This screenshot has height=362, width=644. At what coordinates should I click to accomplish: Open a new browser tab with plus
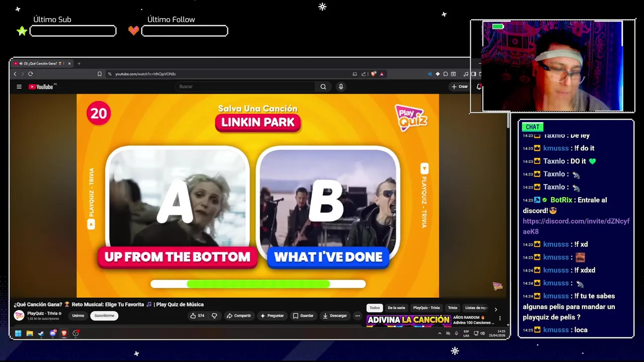click(x=79, y=63)
